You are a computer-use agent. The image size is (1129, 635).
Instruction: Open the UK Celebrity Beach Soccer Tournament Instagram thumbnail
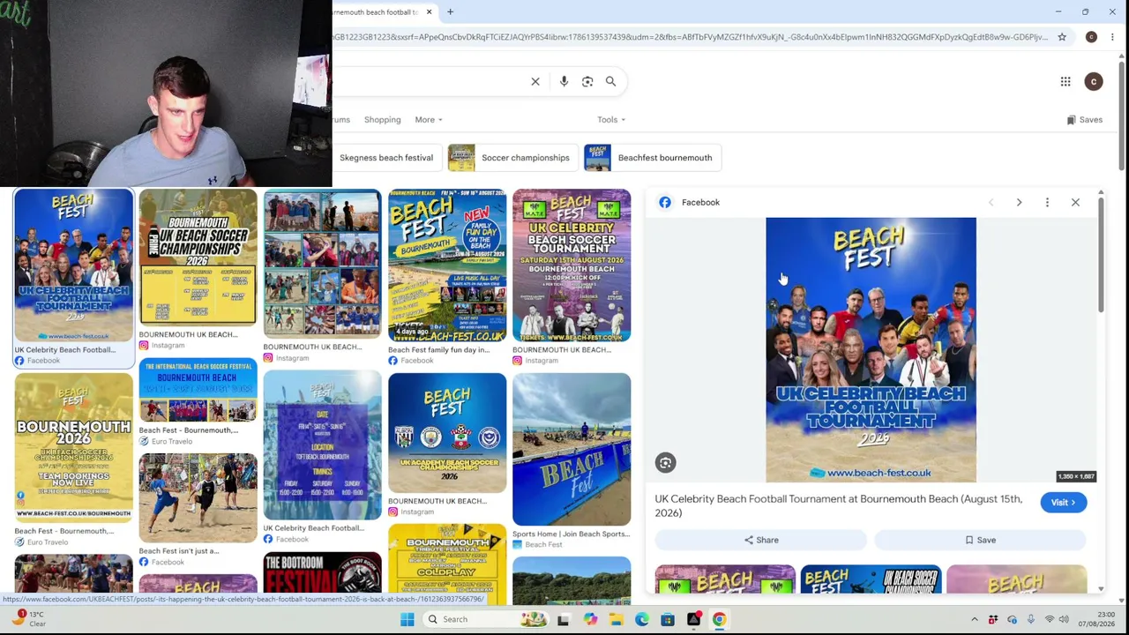(572, 265)
